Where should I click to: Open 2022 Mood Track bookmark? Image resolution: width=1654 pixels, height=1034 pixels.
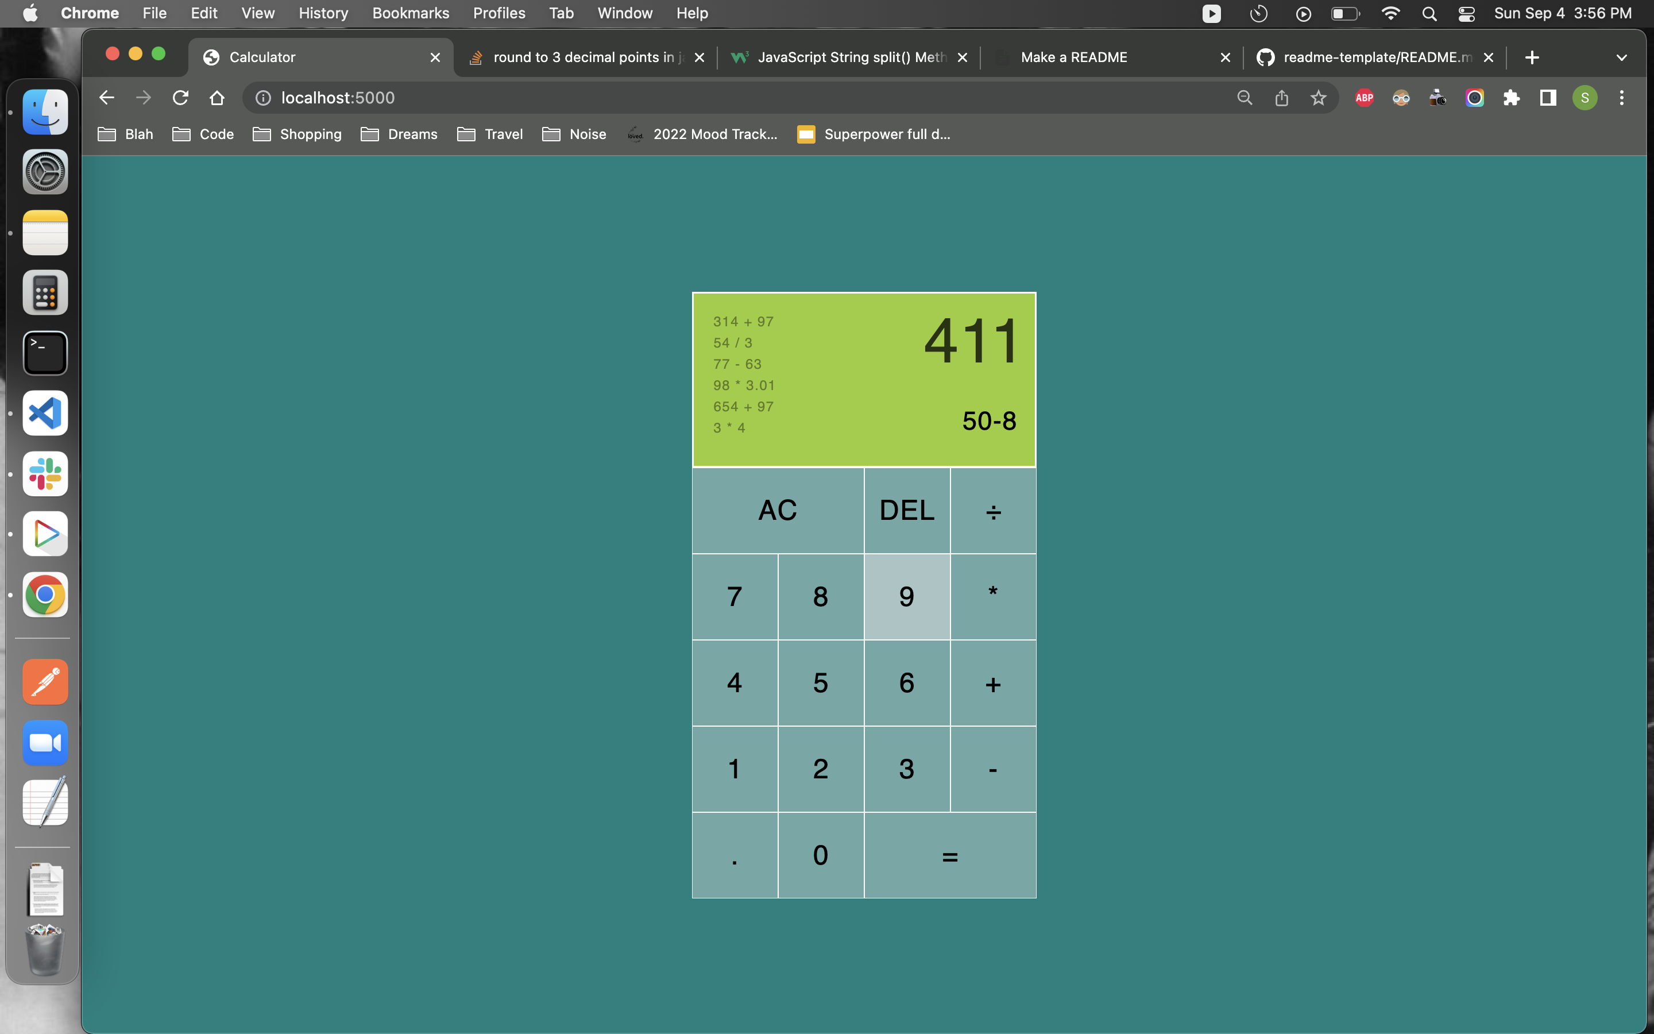702,134
